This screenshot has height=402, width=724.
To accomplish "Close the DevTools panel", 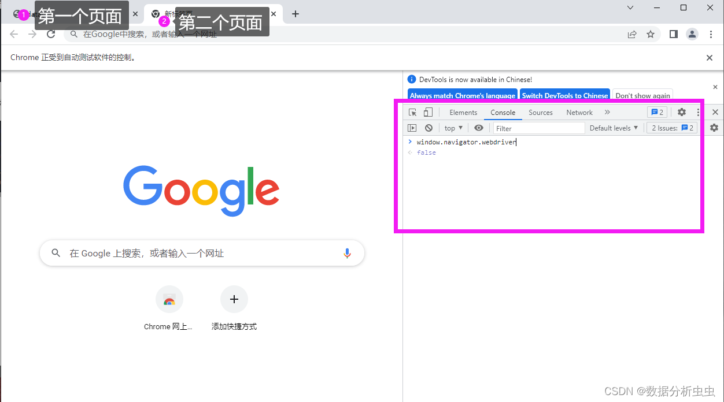I will point(715,112).
